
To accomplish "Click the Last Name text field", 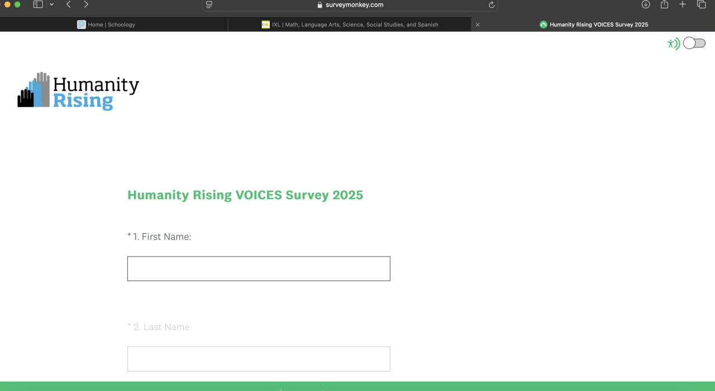I will coord(259,359).
